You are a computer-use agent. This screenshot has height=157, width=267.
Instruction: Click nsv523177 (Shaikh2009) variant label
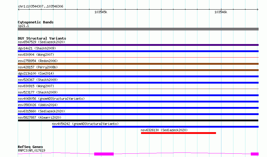pyautogui.click(x=38, y=92)
